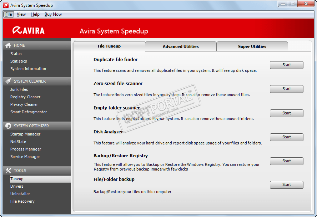Open NetState in the sidebar
The image size is (317, 217).
click(x=18, y=142)
